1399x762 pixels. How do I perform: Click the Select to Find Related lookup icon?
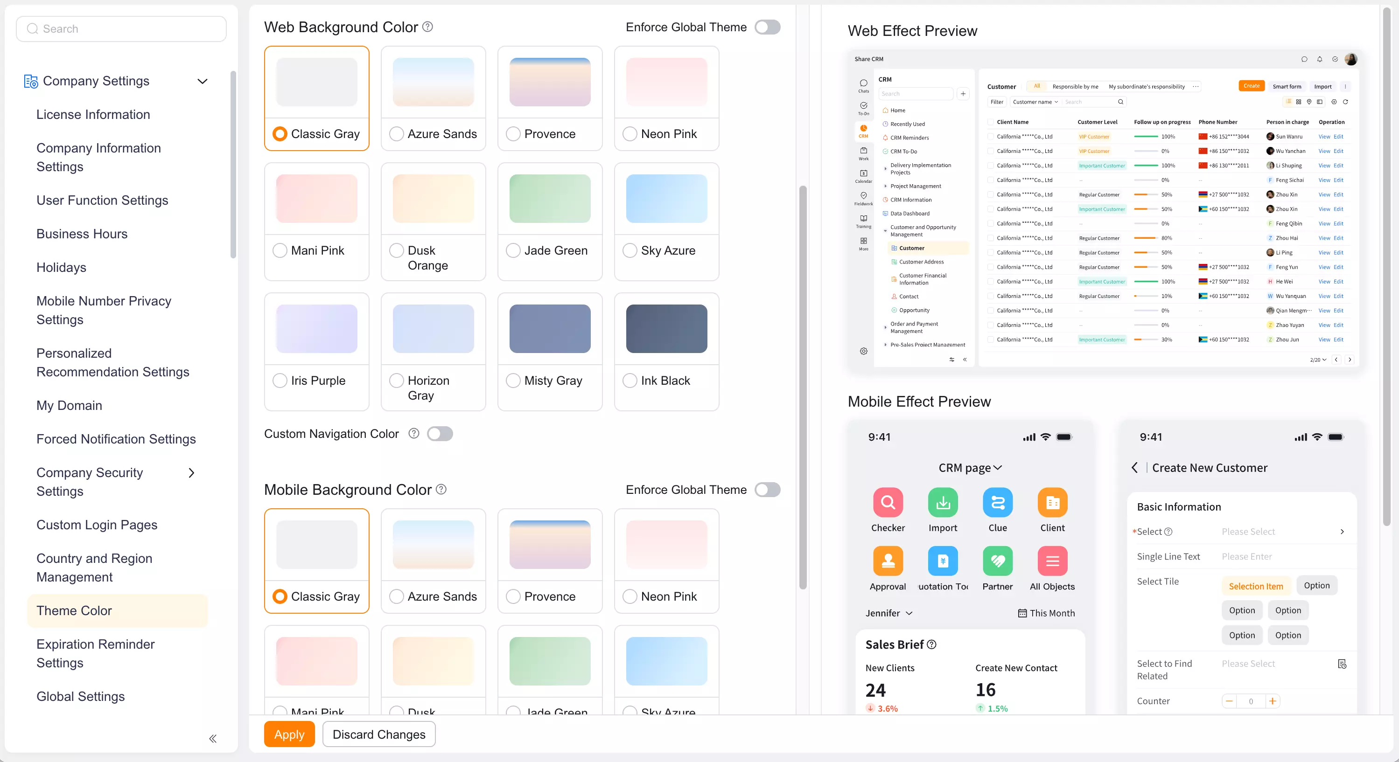[x=1342, y=664]
